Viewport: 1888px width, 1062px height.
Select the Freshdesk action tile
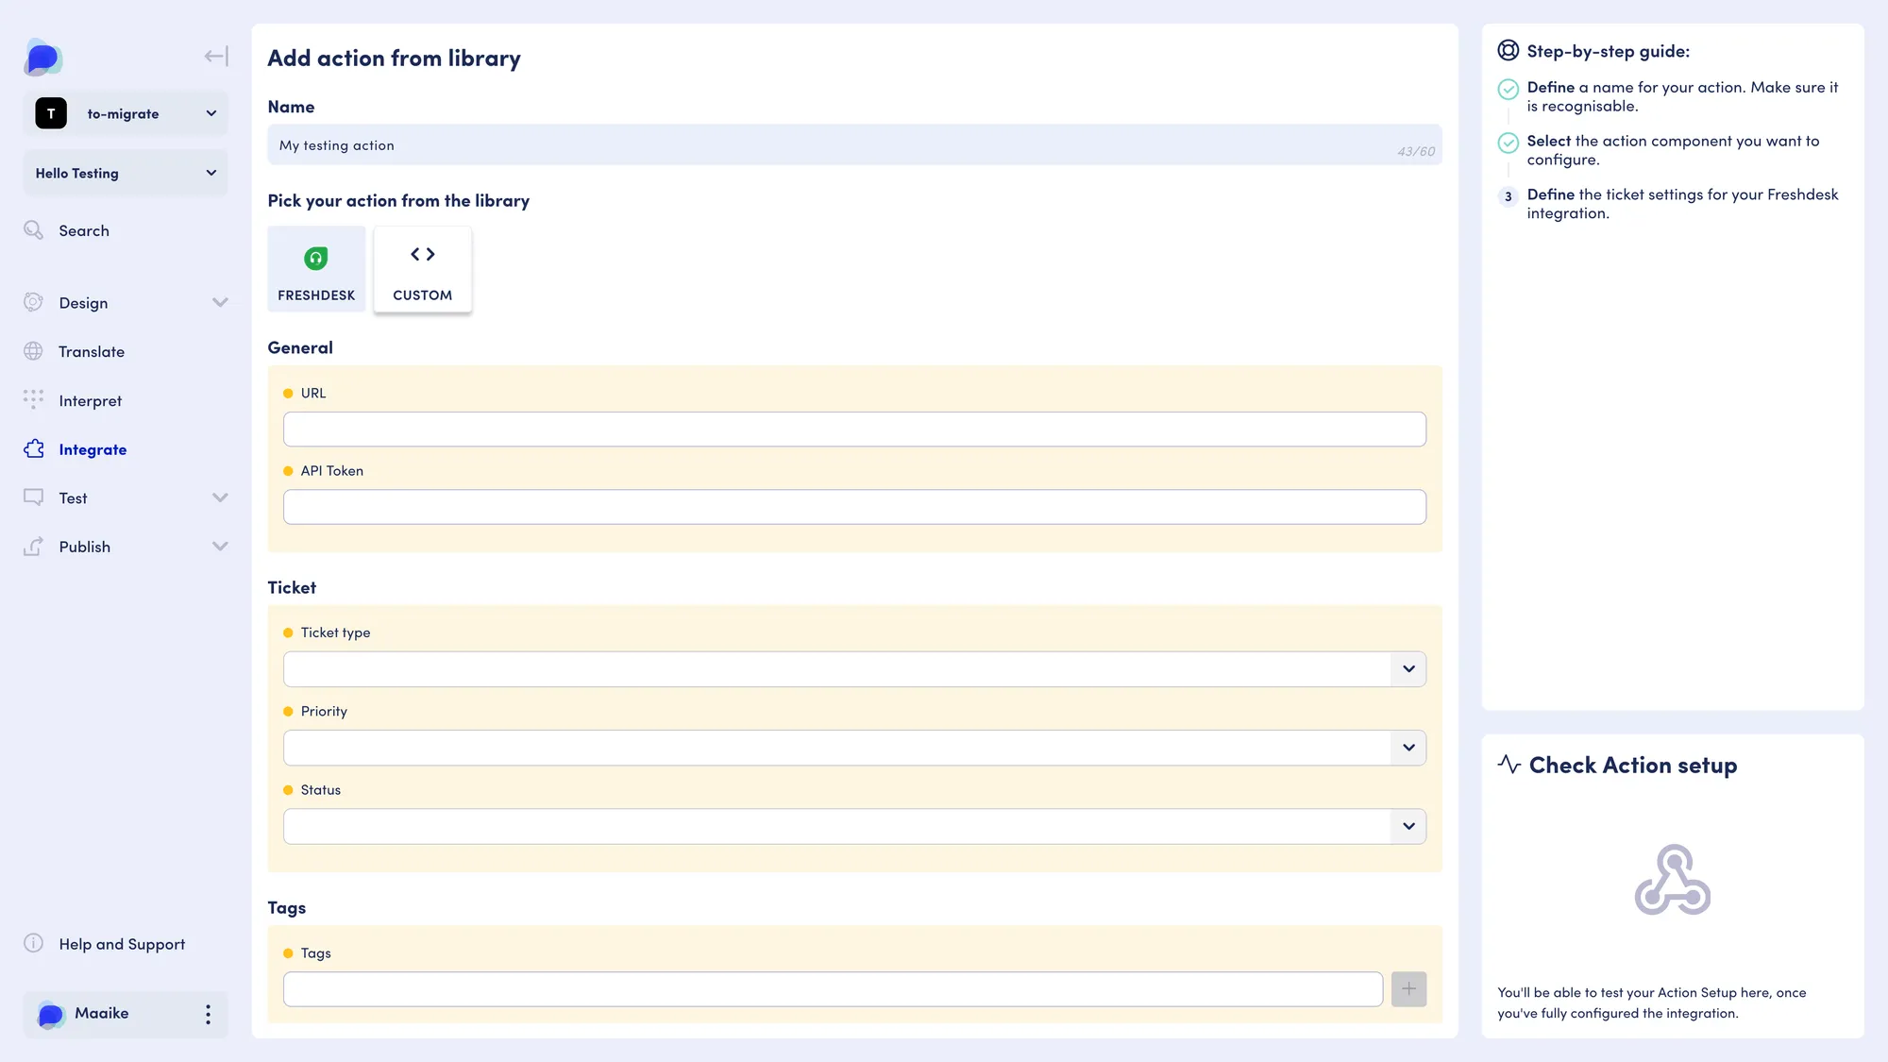click(316, 269)
